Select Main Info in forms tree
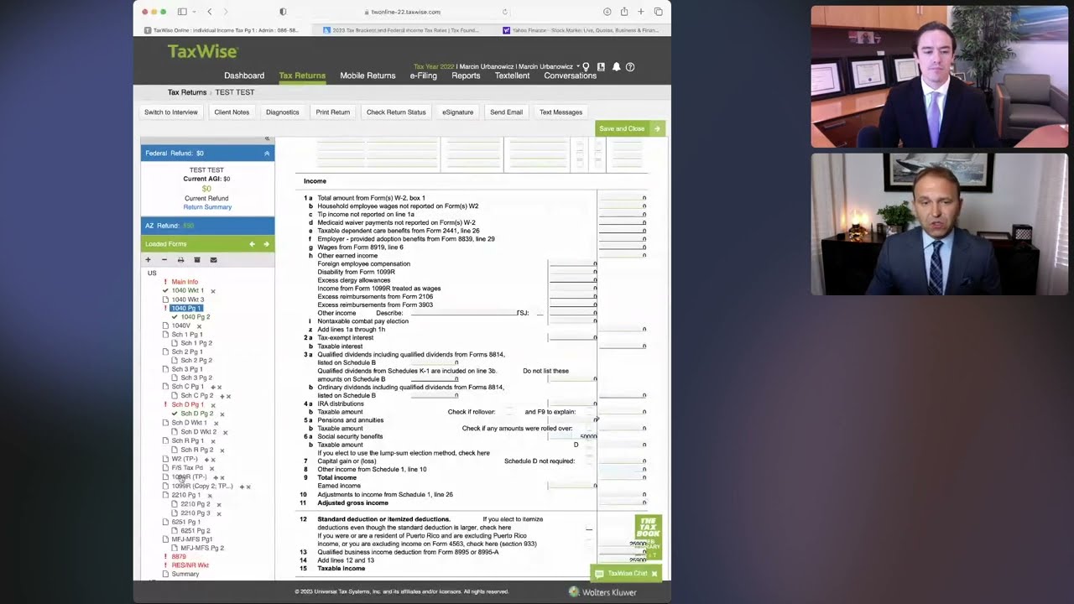 [185, 282]
